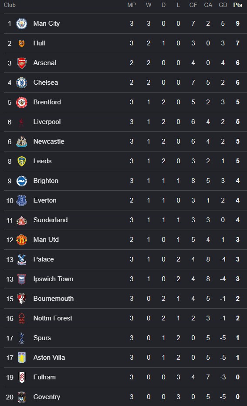Open the Hull team name link
This screenshot has height=406, width=247.
point(39,43)
